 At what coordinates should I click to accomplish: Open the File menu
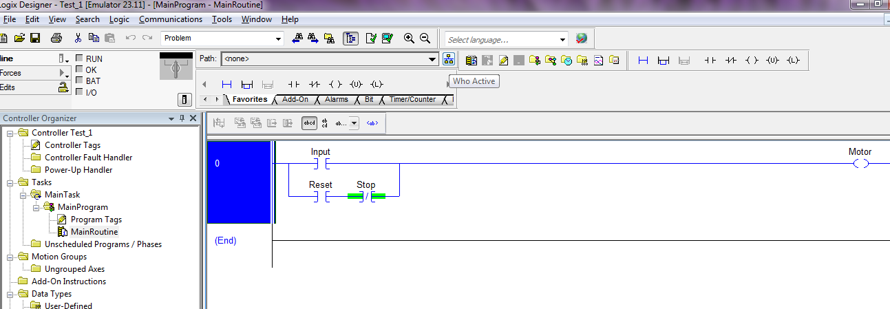(10, 19)
